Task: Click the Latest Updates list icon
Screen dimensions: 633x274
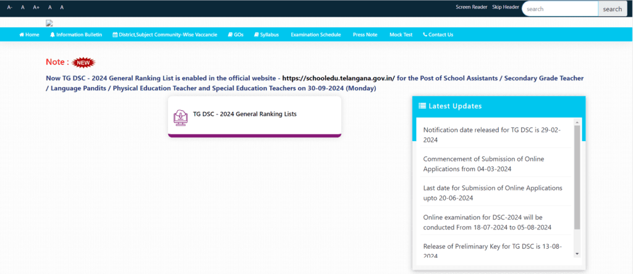Action: click(x=422, y=106)
